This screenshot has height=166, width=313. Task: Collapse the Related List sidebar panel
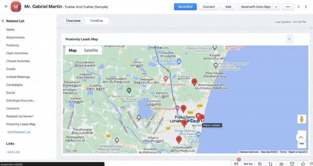click(2, 21)
